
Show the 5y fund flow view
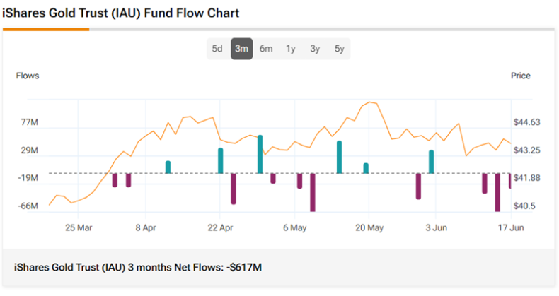pyautogui.click(x=339, y=49)
